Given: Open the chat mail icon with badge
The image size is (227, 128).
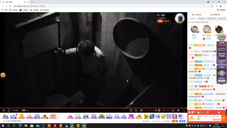Looking at the screenshot, I should [x=192, y=112].
